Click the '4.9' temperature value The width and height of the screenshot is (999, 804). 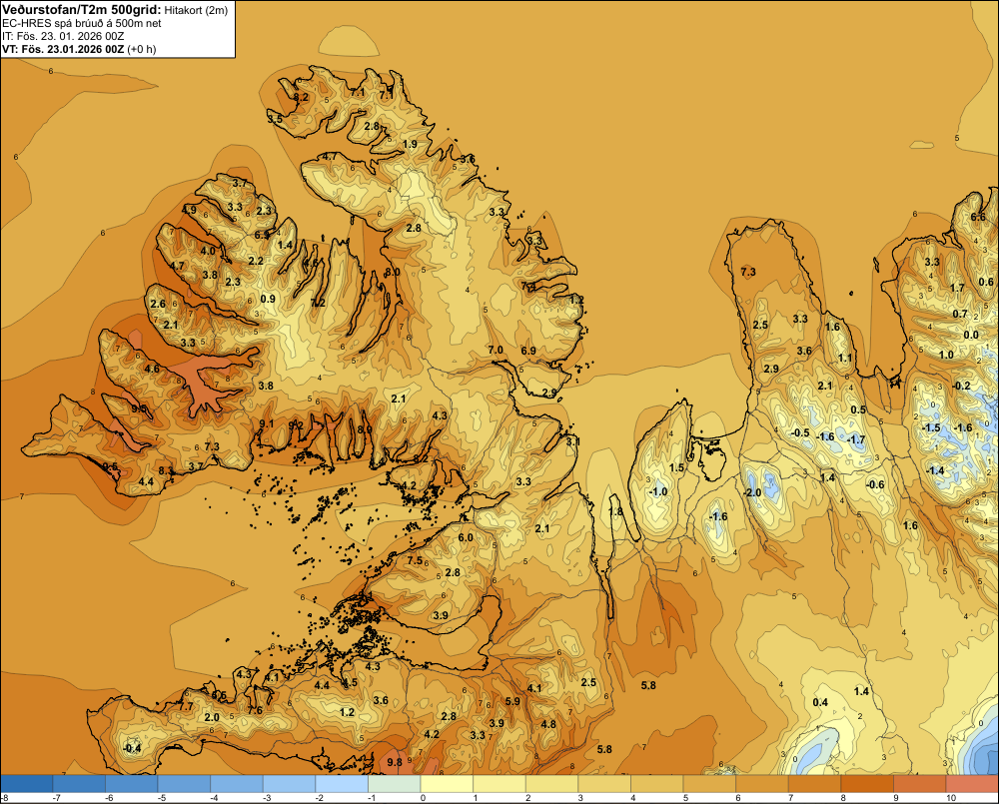click(x=189, y=210)
